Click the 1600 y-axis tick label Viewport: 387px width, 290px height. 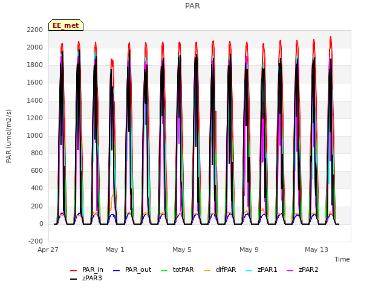point(35,83)
